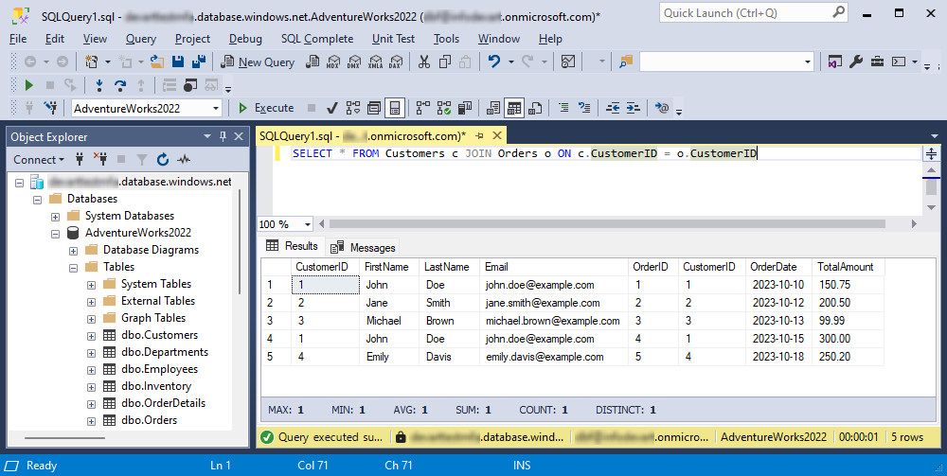Toggle IntelliSense Enabled toolbar button
The image size is (947, 476).
pos(394,108)
